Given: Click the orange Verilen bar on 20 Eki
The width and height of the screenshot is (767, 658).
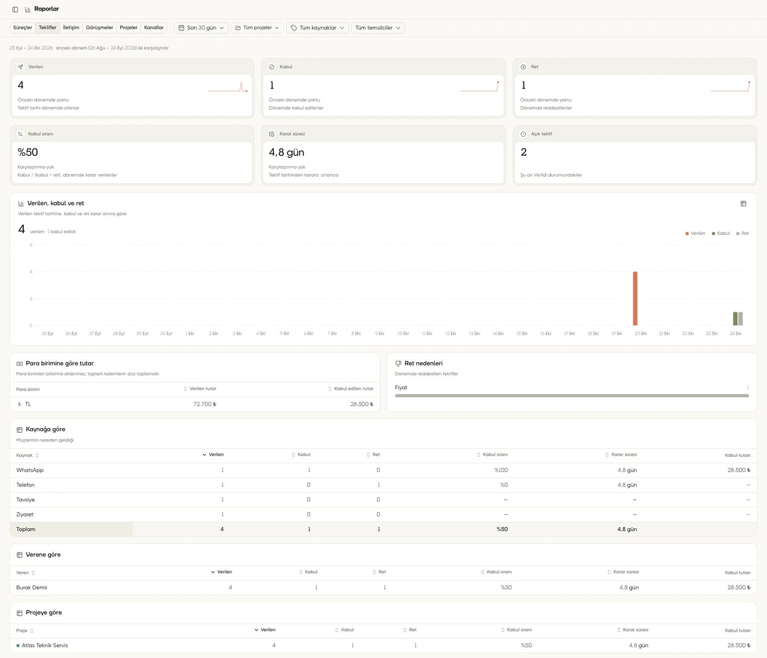Looking at the screenshot, I should tap(635, 299).
